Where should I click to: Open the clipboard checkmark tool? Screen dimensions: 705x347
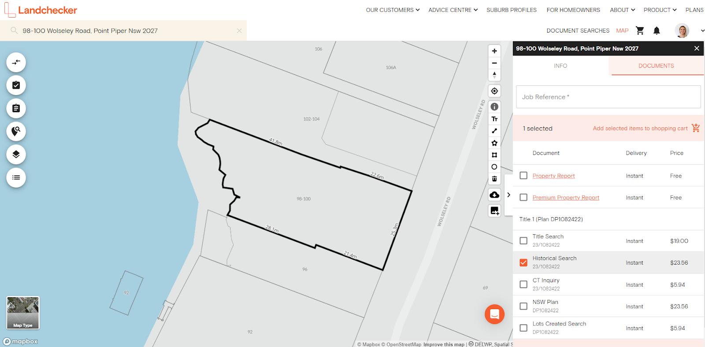[16, 85]
